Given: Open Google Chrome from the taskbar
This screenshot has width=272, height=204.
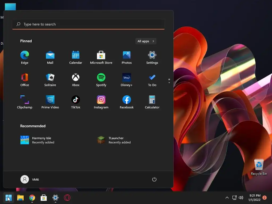Looking at the screenshot, I should (x=32, y=198).
